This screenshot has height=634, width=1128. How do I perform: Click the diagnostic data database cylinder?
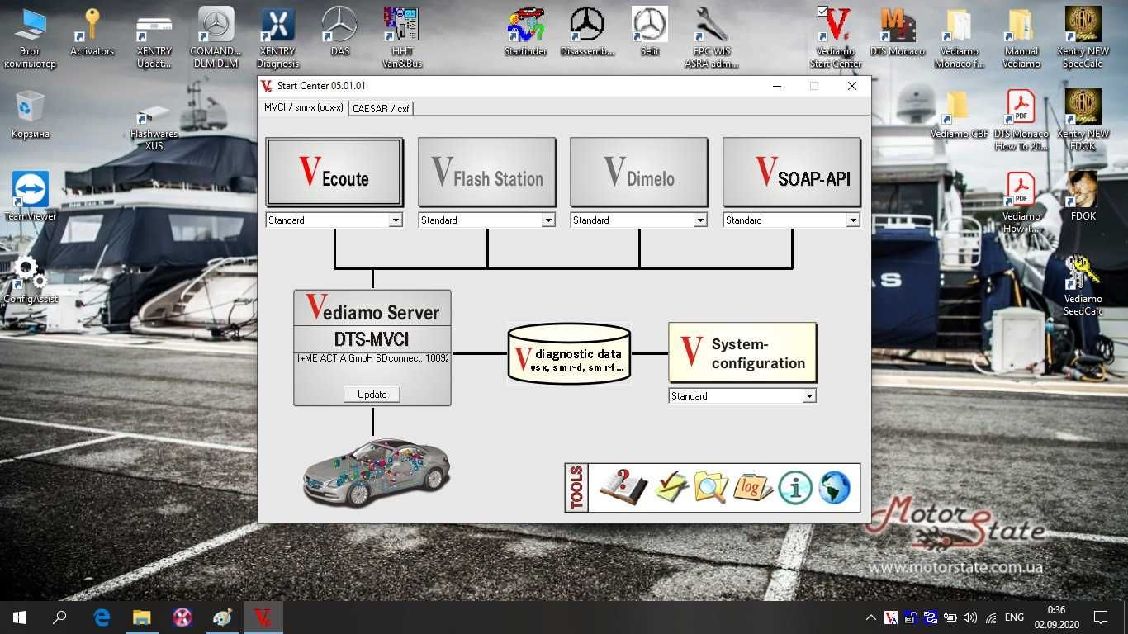tap(568, 353)
